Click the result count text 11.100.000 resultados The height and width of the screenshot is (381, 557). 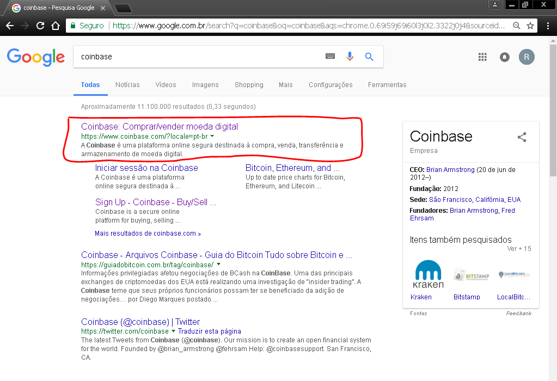[168, 107]
